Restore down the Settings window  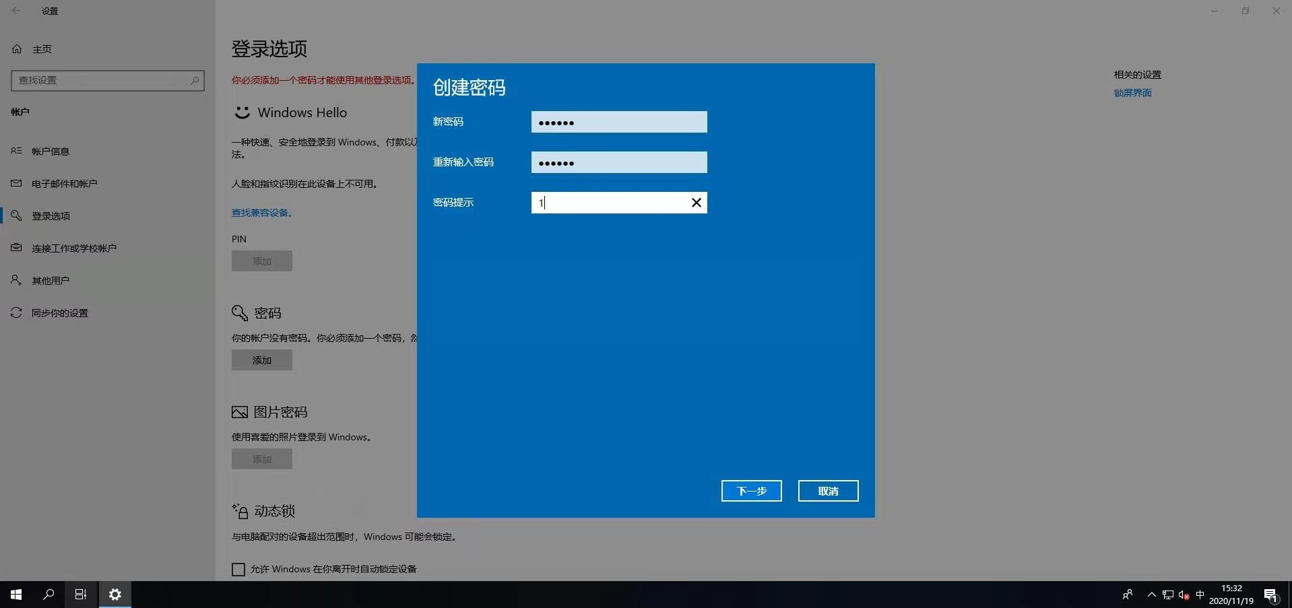(x=1246, y=11)
